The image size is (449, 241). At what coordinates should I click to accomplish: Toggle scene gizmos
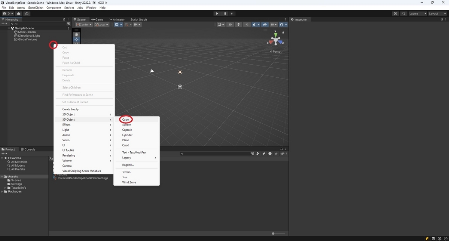[281, 25]
